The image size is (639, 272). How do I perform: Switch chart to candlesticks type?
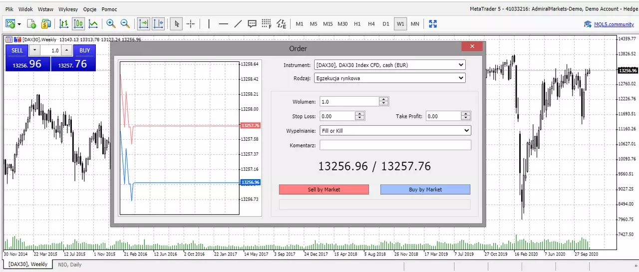coord(78,23)
